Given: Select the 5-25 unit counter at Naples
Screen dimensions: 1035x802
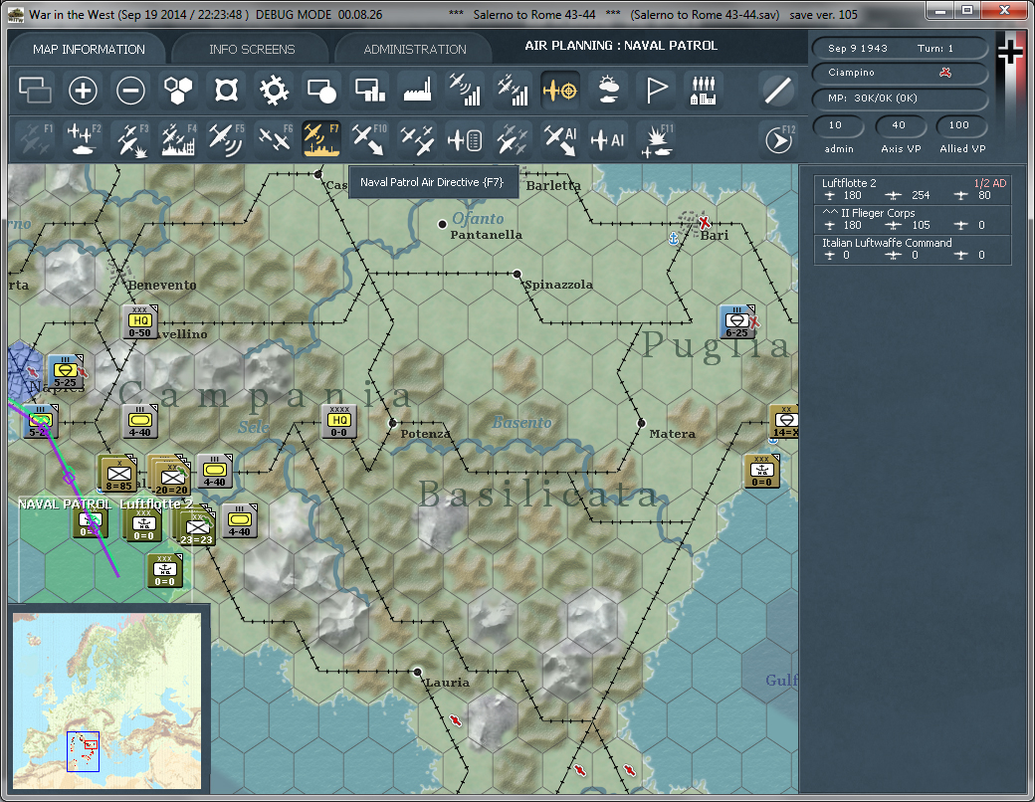Looking at the screenshot, I should point(65,371).
